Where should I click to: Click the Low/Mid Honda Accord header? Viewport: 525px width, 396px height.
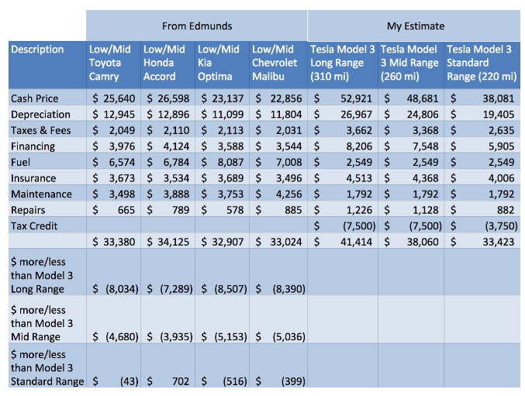point(168,63)
